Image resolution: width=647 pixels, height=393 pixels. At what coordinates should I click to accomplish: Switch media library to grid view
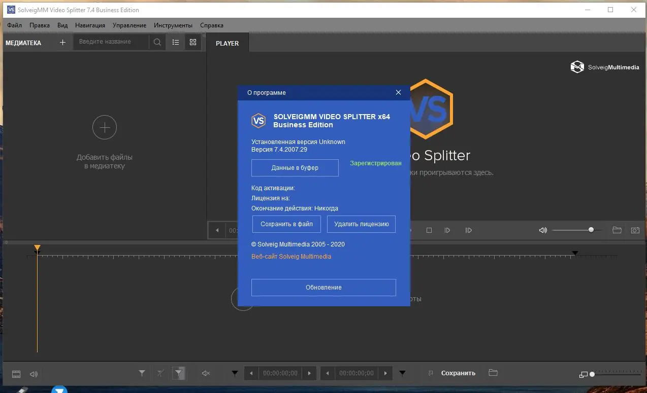pos(192,42)
